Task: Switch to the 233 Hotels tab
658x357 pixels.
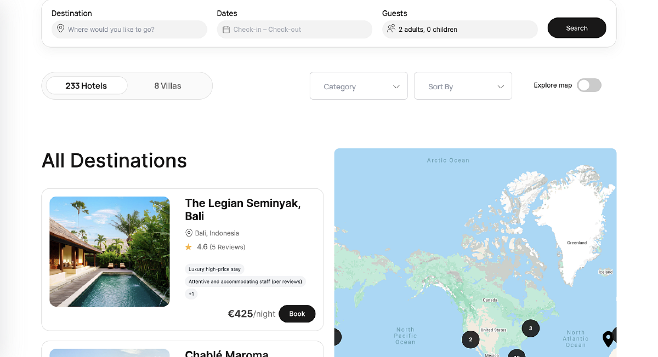Action: coord(86,86)
